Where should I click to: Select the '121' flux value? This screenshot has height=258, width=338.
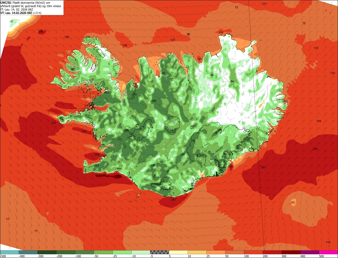[x=264, y=4]
